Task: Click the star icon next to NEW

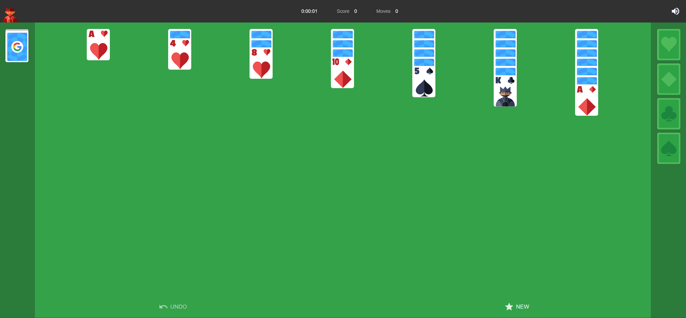Action: 509,306
